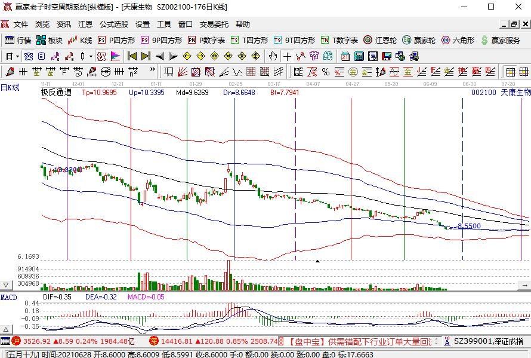Click the floppy disk save icon
Screen dimensions: 531x358
click(387, 56)
